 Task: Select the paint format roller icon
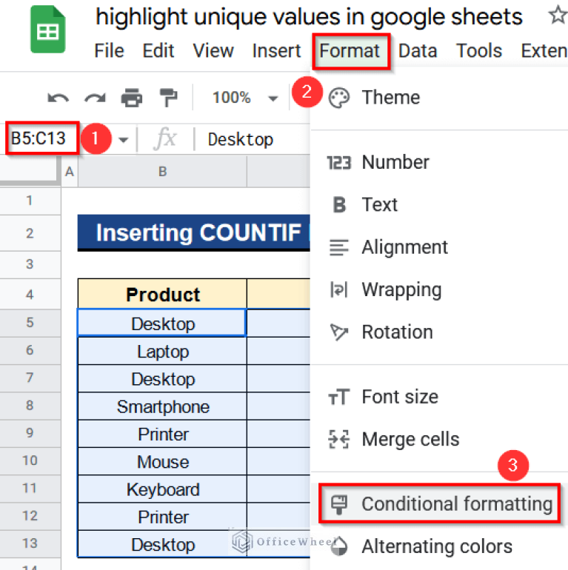[169, 98]
